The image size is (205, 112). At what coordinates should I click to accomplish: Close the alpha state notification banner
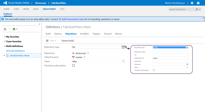(x=203, y=18)
